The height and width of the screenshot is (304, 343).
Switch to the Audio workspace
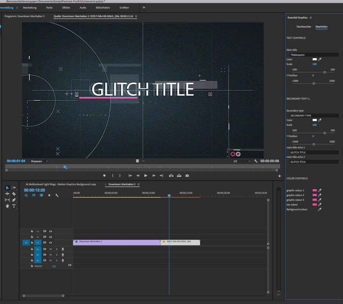[x=83, y=8]
